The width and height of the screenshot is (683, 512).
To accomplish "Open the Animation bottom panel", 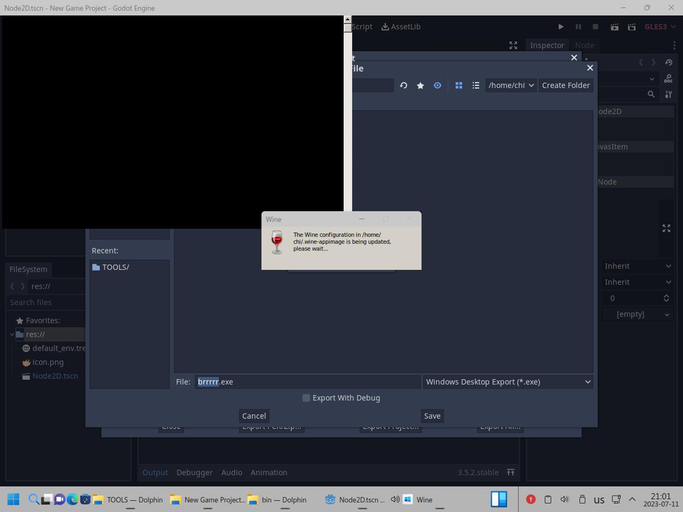I will [x=269, y=473].
